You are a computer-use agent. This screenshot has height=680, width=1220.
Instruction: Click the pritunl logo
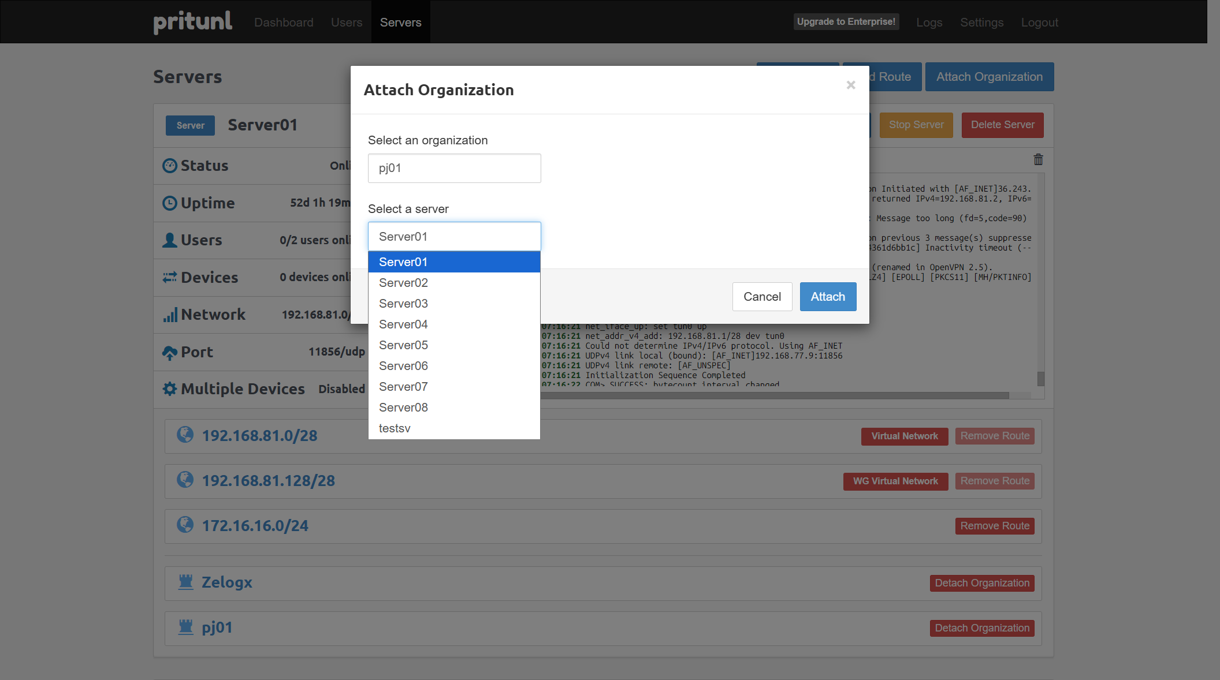coord(192,22)
